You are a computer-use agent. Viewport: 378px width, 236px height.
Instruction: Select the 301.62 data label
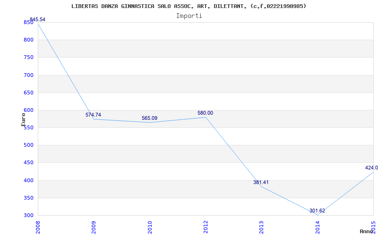point(317,211)
